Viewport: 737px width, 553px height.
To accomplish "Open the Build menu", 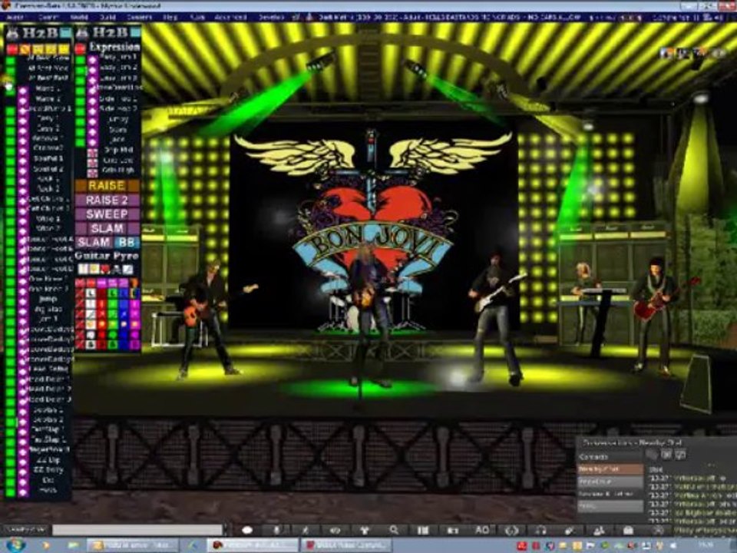I will click(x=107, y=18).
